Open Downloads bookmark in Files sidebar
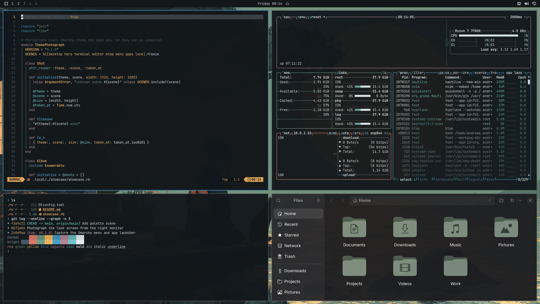The width and height of the screenshot is (540, 304). [298, 271]
